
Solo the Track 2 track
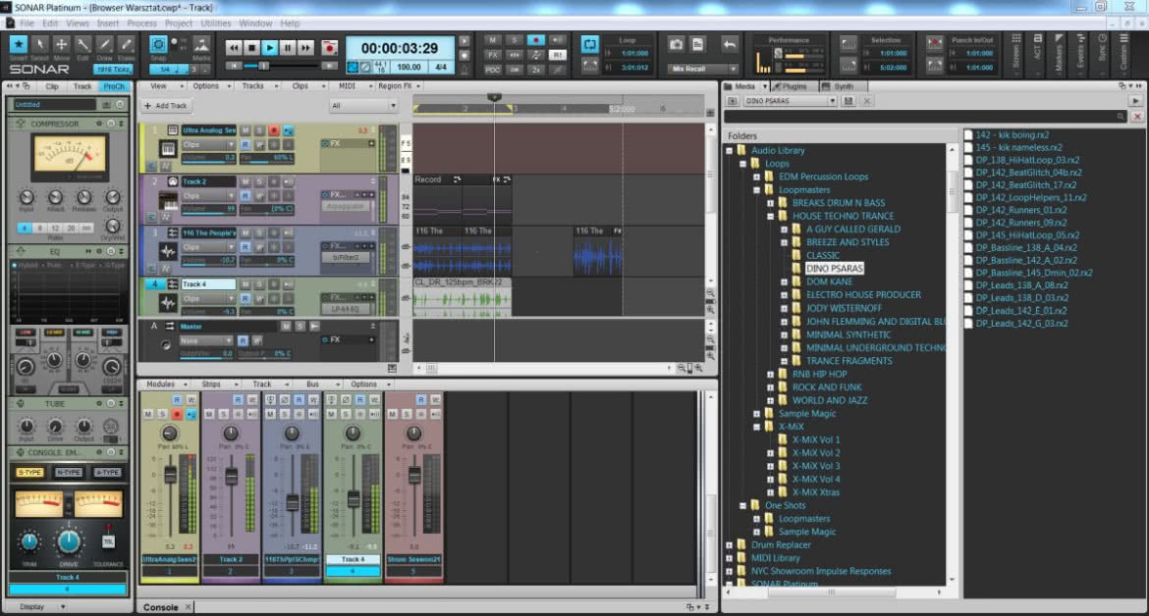[x=259, y=181]
